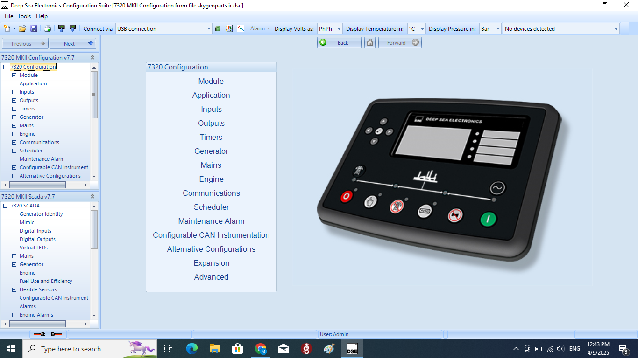Screen dimensions: 638x358
Task: Click the green module icon after connection box
Action: click(218, 28)
